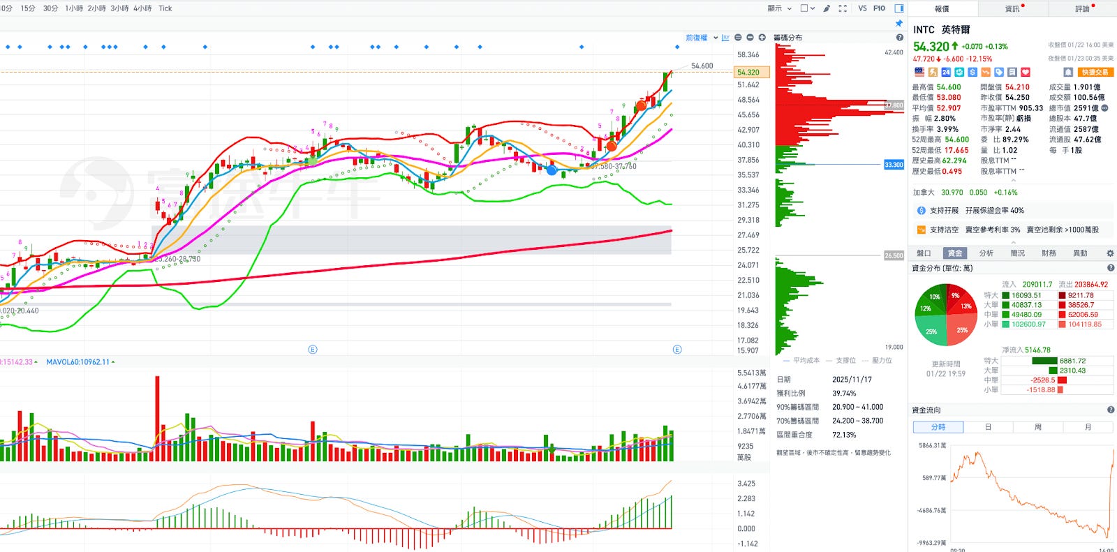Open help icon for 籌碼分布 panel
Viewport: 1117px width, 552px height.
[899, 38]
